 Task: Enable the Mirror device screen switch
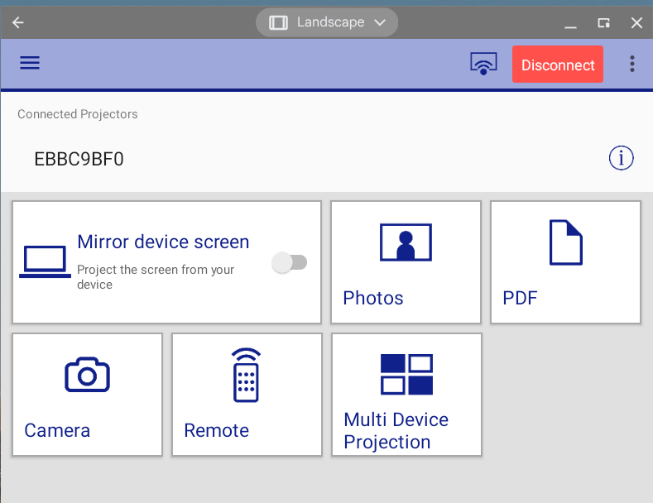tap(290, 262)
